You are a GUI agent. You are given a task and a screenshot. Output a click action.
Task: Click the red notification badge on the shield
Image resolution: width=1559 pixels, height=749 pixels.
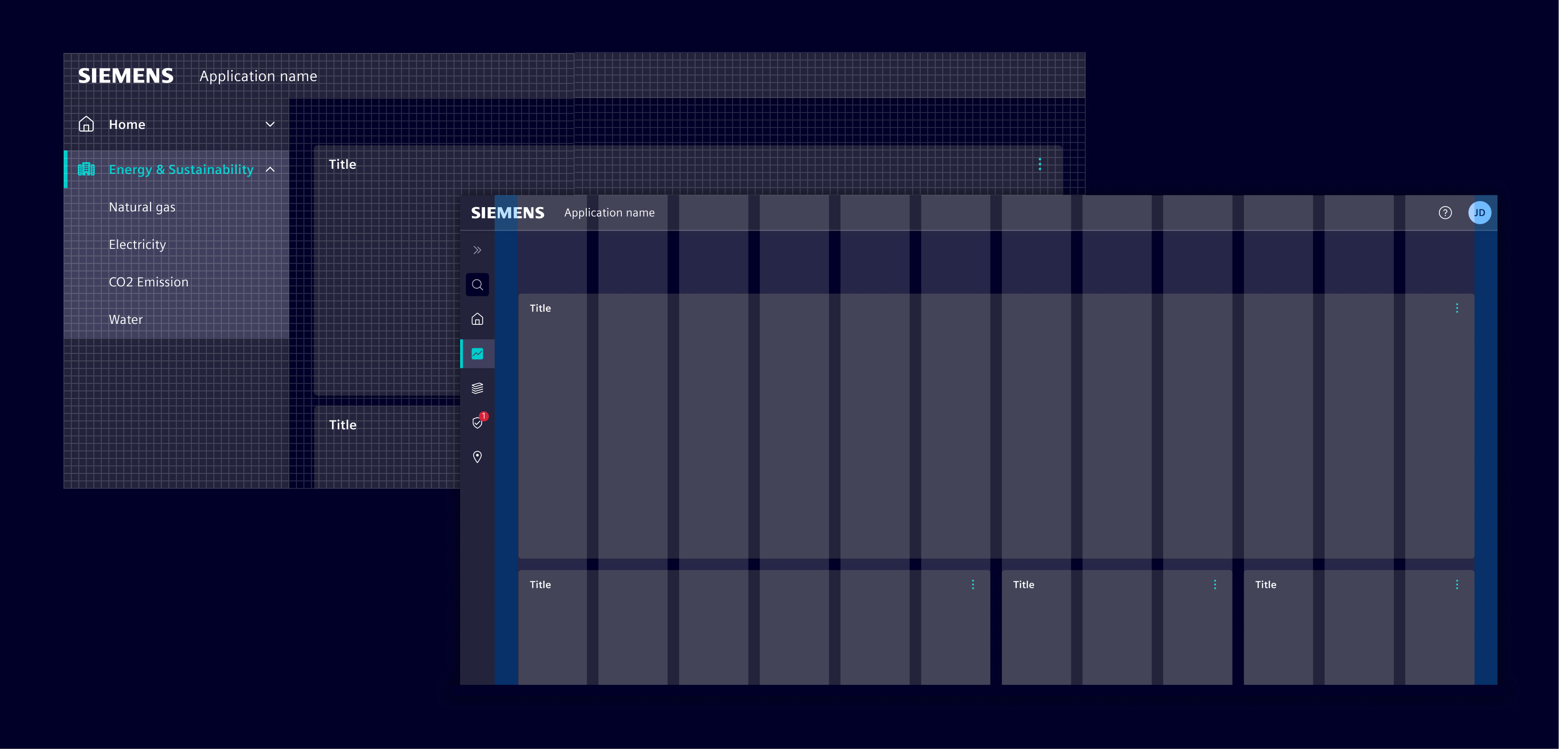point(484,416)
